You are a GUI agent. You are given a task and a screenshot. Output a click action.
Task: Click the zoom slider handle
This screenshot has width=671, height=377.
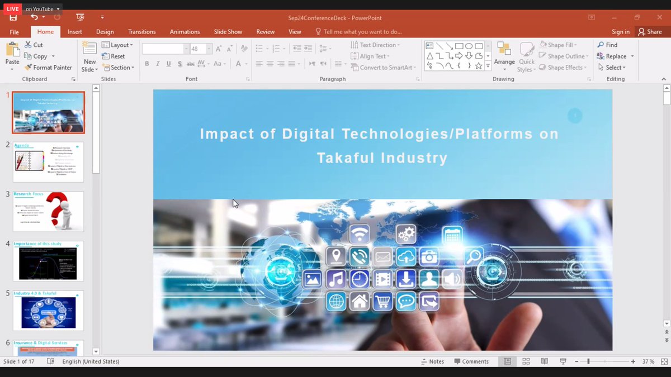[x=588, y=361]
